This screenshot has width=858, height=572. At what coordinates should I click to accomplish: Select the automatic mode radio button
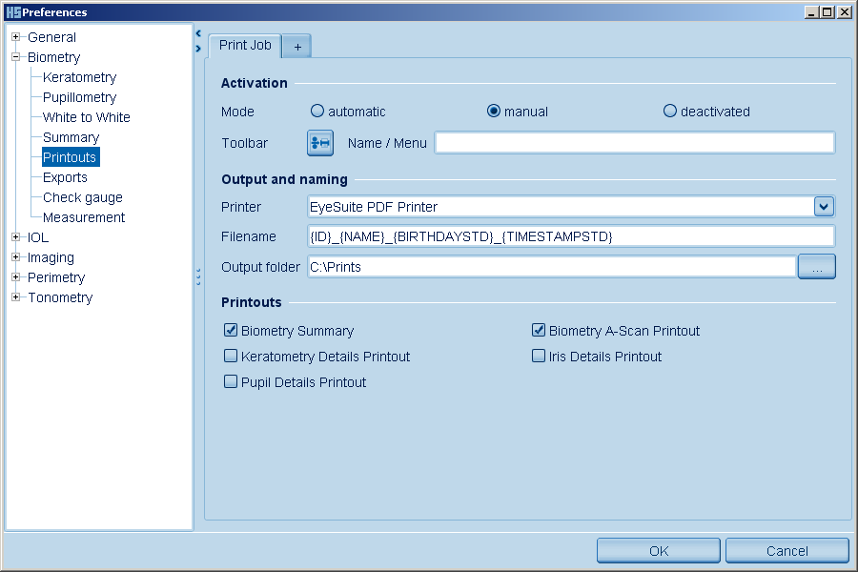click(x=317, y=112)
